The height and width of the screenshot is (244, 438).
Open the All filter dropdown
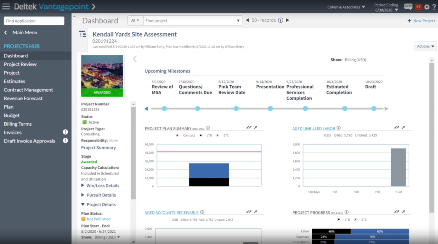[x=135, y=20]
